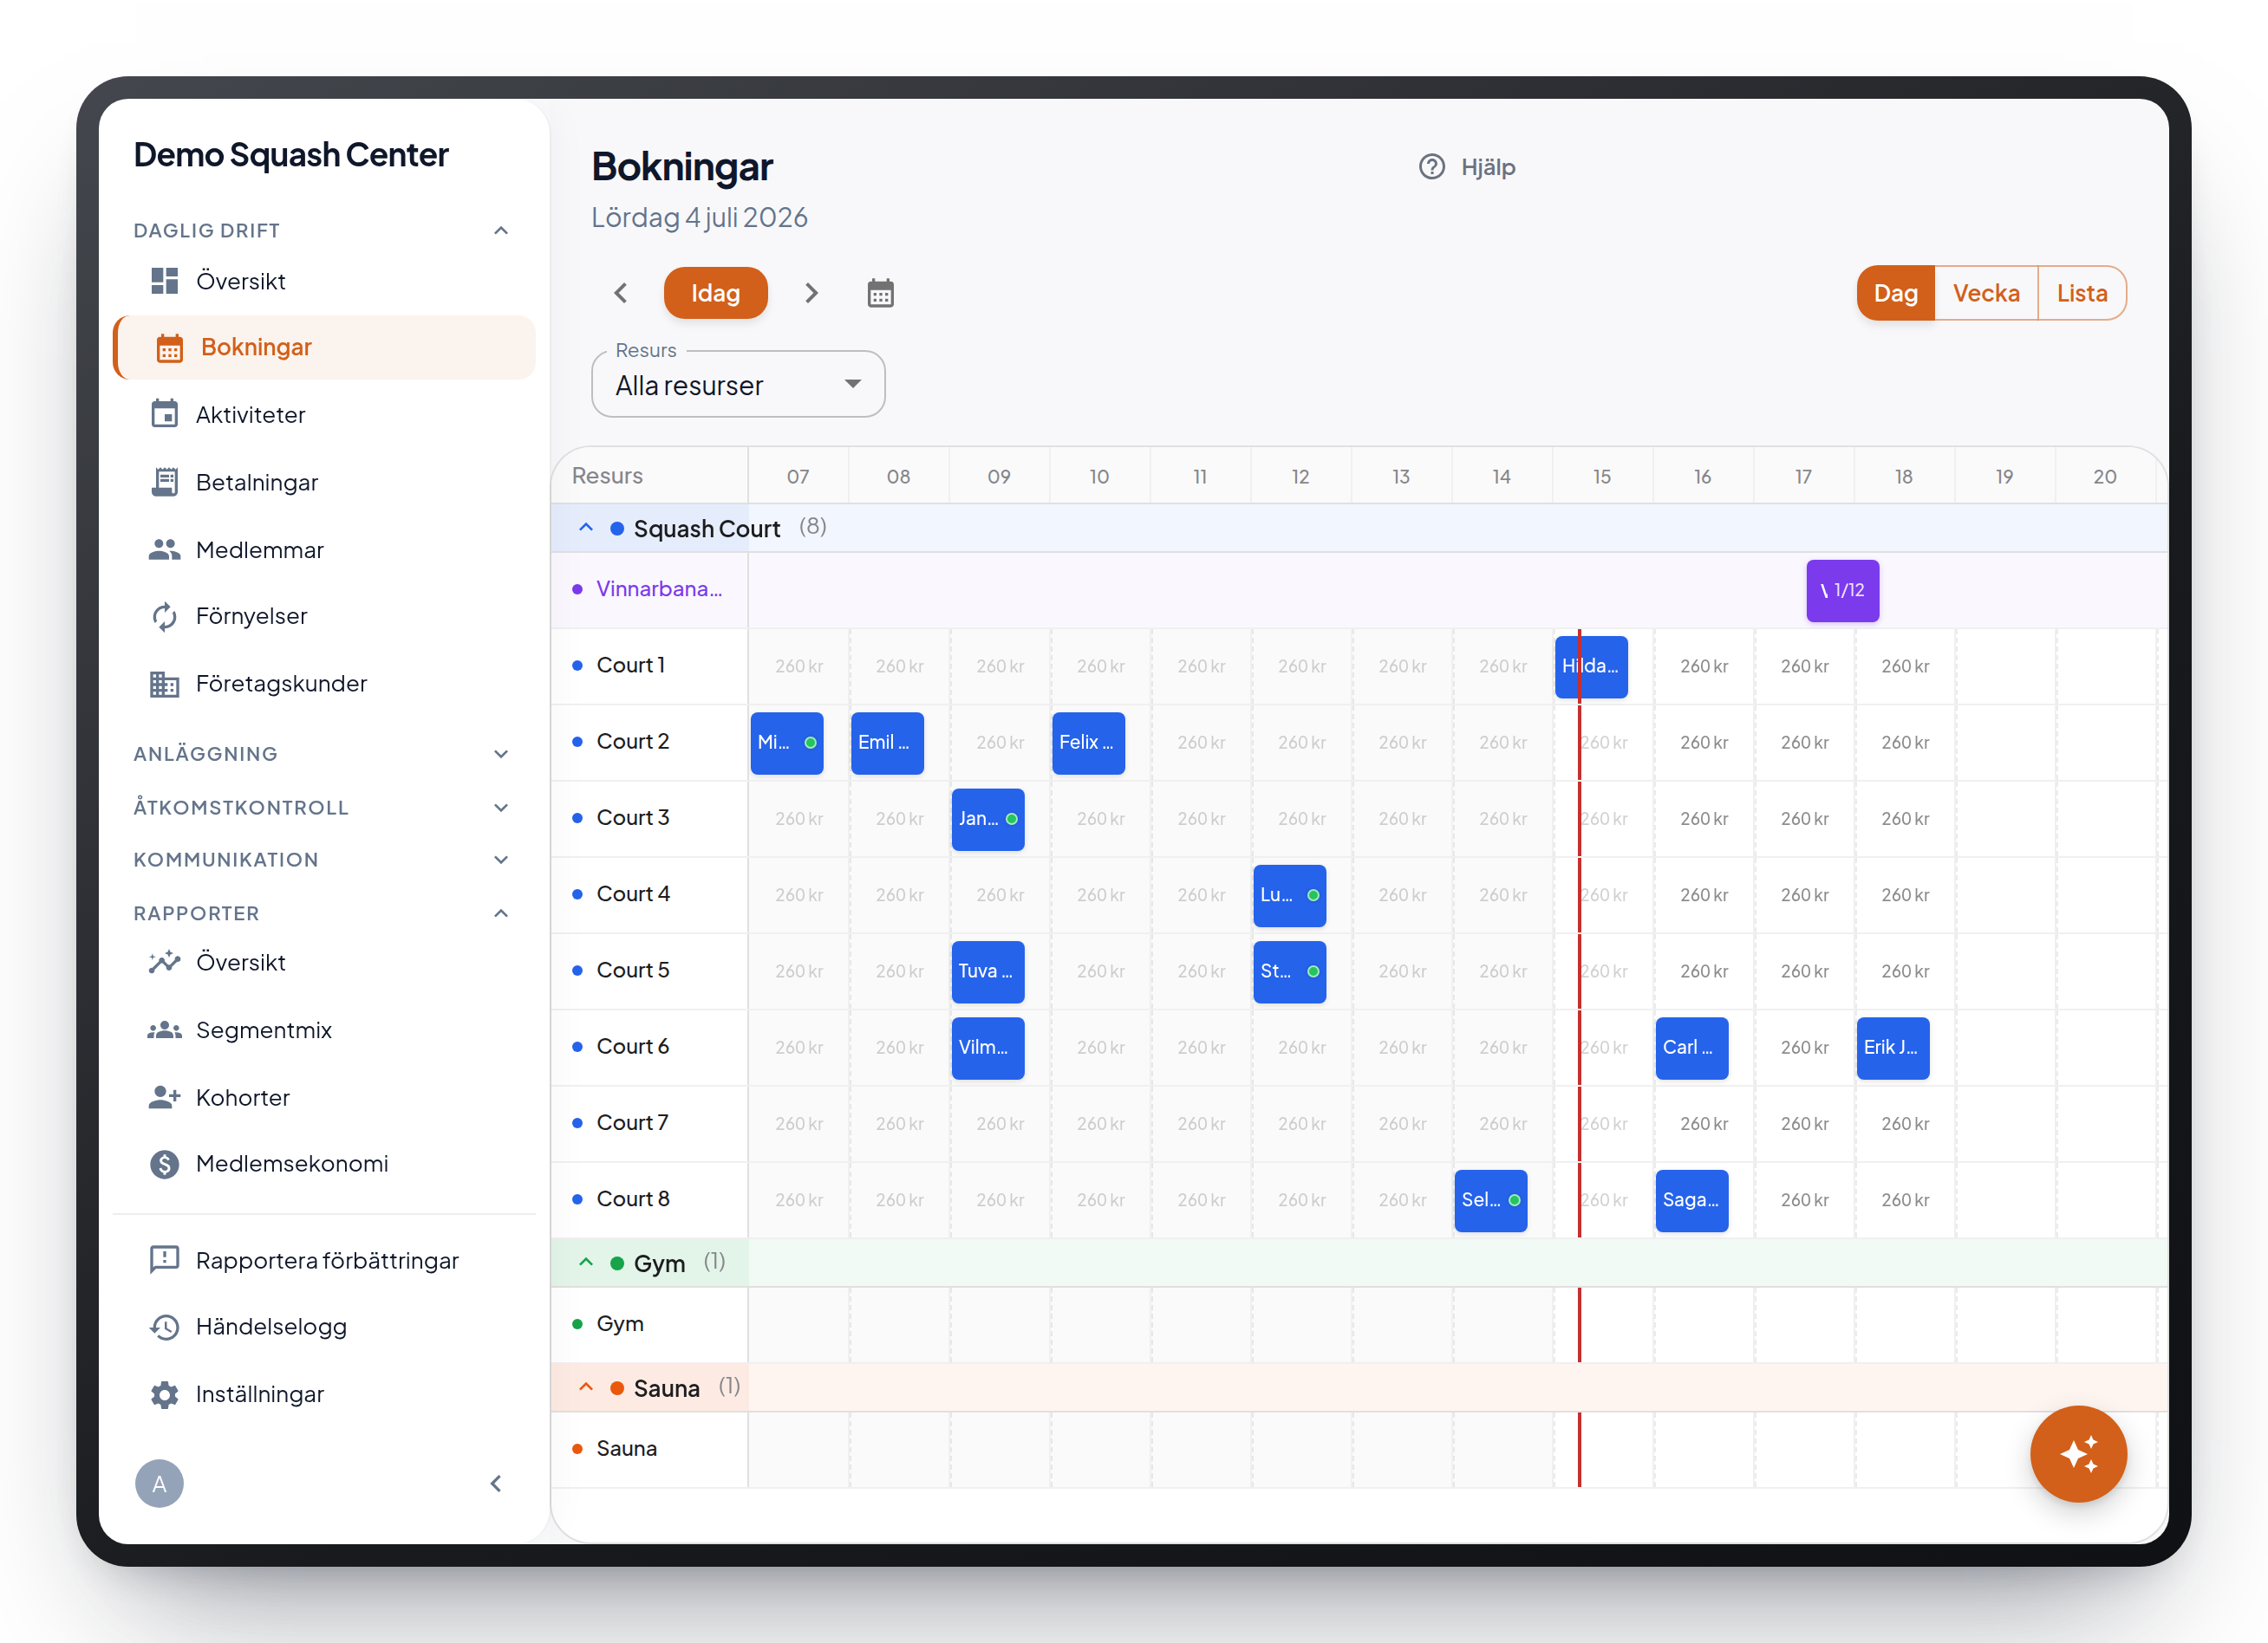Open the Sel booking on Court 8
Image resolution: width=2268 pixels, height=1643 pixels.
[x=1490, y=1200]
